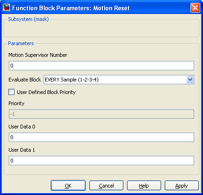Select the User Data 0 input box
Image resolution: width=203 pixels, height=195 pixels.
pos(101,137)
